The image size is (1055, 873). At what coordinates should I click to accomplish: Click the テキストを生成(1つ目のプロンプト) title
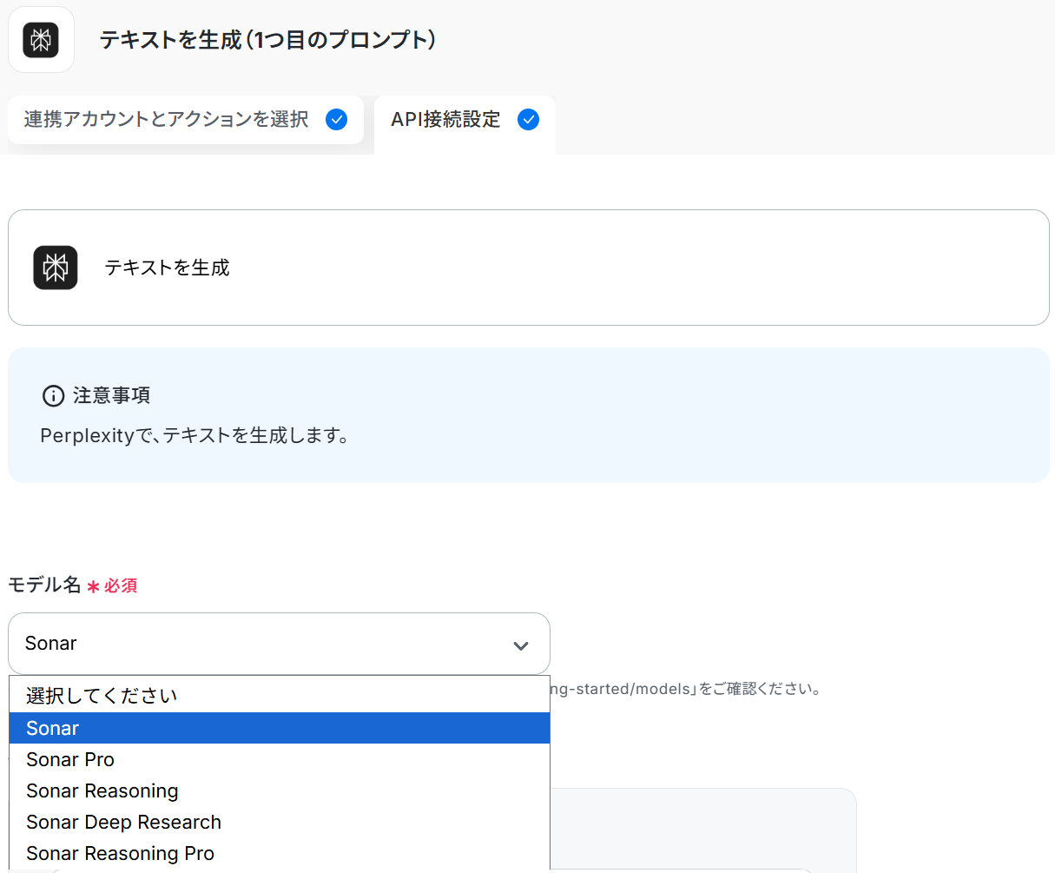(267, 40)
